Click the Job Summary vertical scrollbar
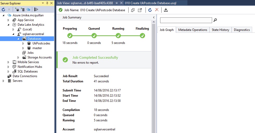The image size is (255, 133). tap(154, 78)
